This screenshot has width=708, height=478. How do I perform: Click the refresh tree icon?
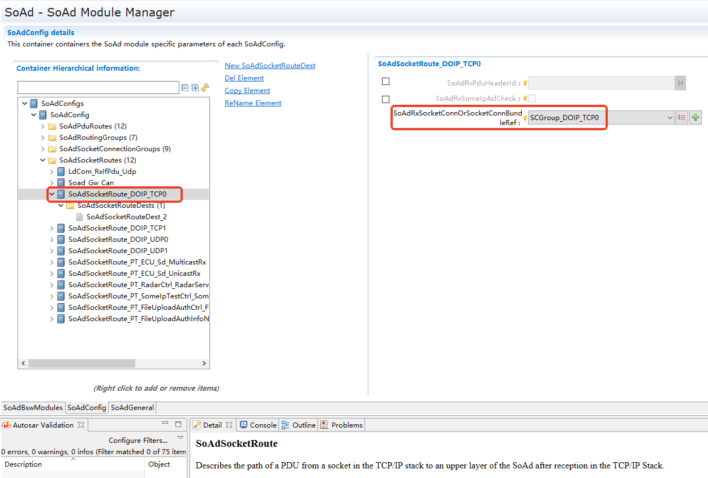205,88
